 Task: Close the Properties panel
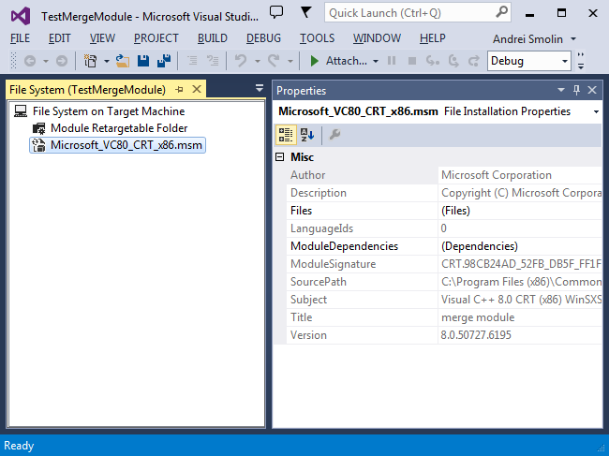(592, 90)
